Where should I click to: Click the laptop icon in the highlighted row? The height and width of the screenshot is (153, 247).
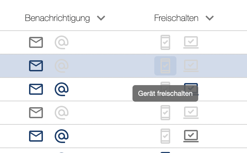pyautogui.click(x=191, y=66)
